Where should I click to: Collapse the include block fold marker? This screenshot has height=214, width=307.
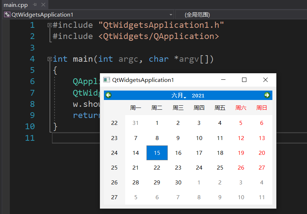[x=49, y=25]
